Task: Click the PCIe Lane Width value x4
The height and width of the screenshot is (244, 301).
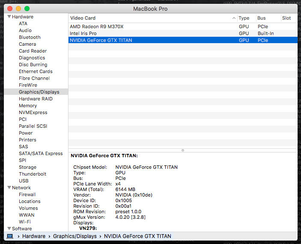Action: (118, 184)
